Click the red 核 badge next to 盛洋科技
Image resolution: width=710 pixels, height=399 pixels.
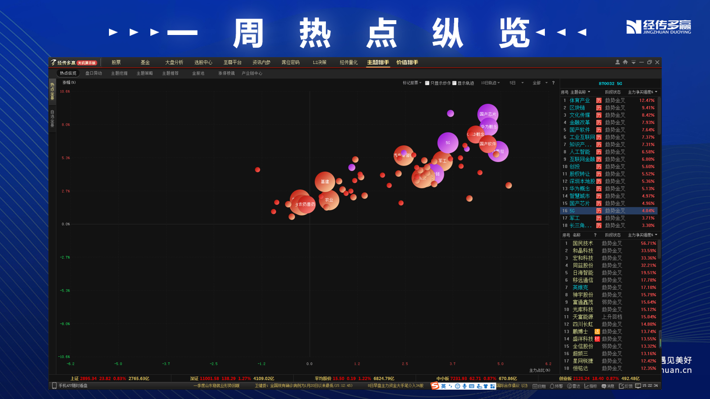(x=597, y=339)
